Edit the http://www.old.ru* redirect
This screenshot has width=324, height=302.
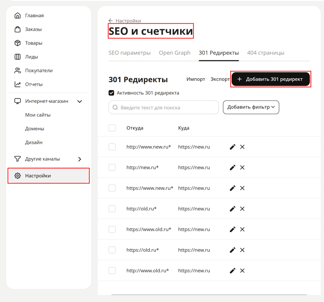[232, 271]
